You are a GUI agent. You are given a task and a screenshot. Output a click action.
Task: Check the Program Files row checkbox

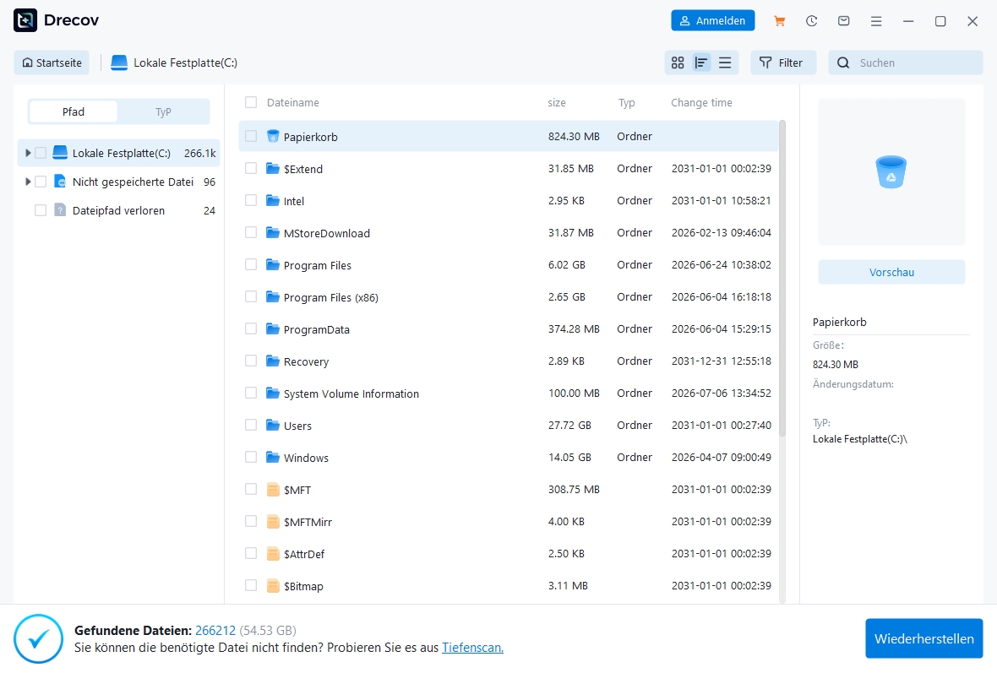pos(251,264)
